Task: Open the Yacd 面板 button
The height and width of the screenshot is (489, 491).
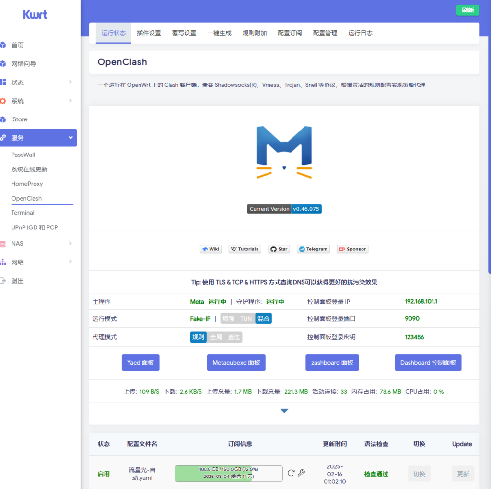Action: click(140, 363)
